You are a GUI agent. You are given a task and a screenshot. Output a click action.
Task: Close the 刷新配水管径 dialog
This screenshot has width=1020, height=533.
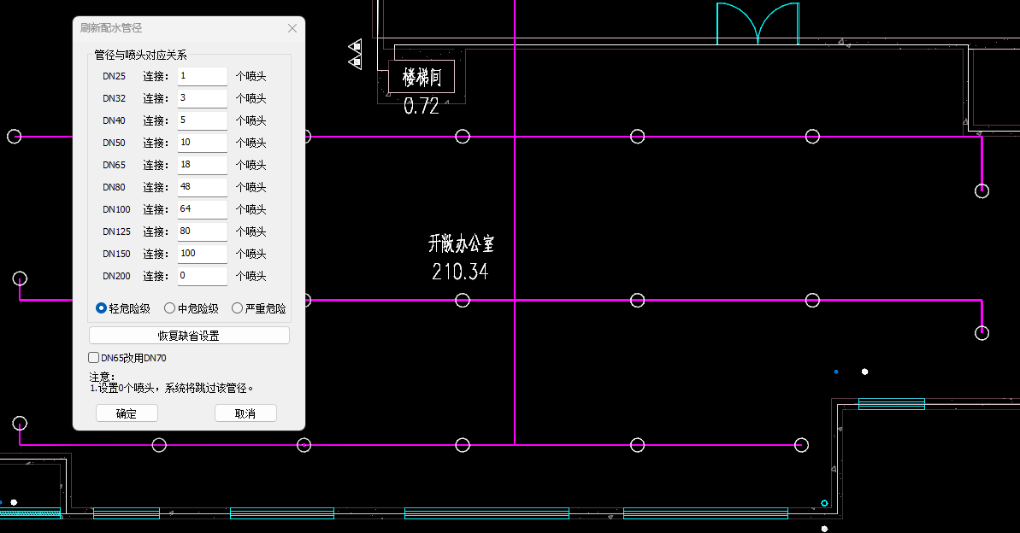pyautogui.click(x=292, y=28)
